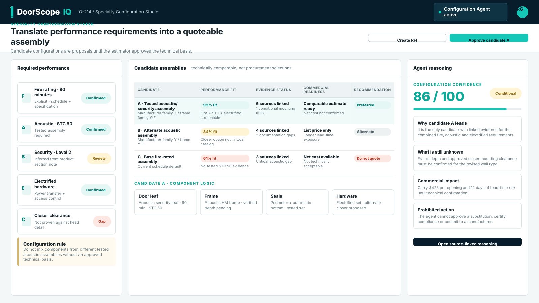Click the What is still unknown card
The height and width of the screenshot is (303, 539).
point(468,158)
